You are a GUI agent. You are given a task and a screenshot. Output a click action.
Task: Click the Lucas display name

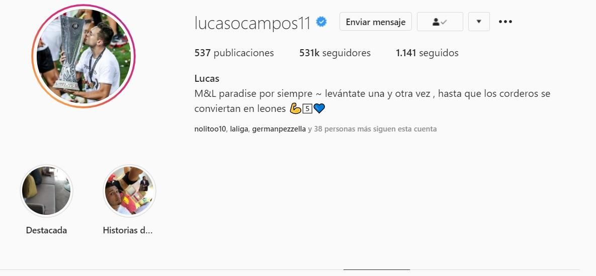[x=207, y=78]
